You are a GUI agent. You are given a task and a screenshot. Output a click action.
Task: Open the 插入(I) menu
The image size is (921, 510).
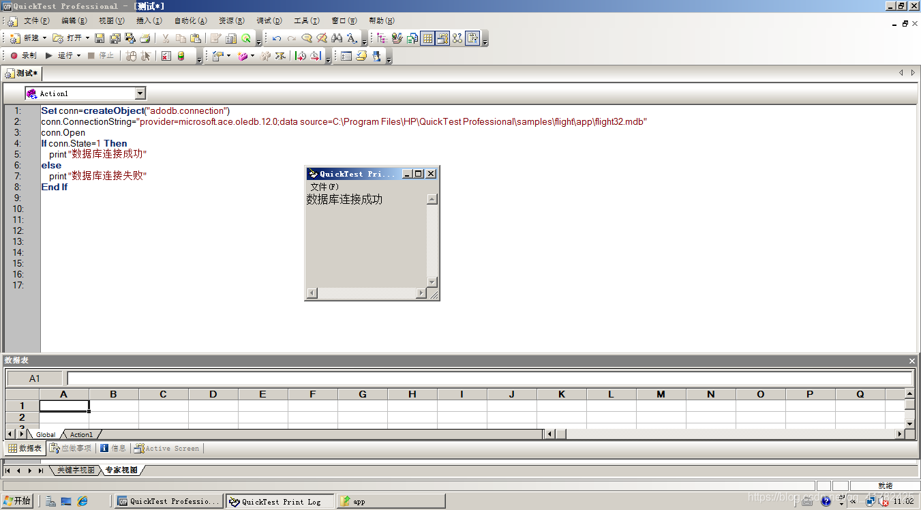pyautogui.click(x=149, y=21)
